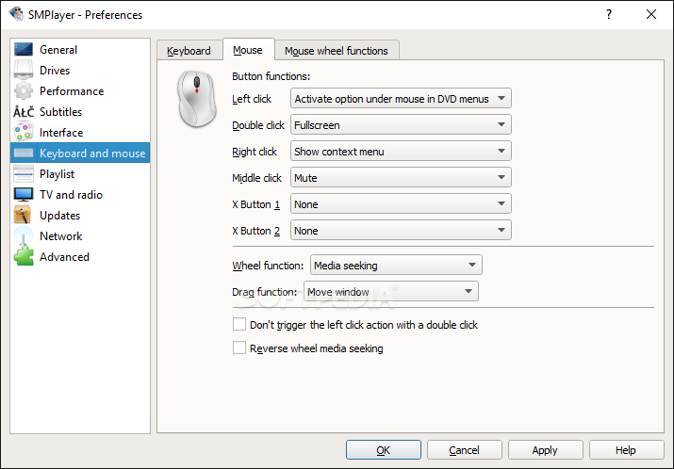Click the Keyboard and mouse keyboard icon
The height and width of the screenshot is (469, 674).
pos(24,153)
